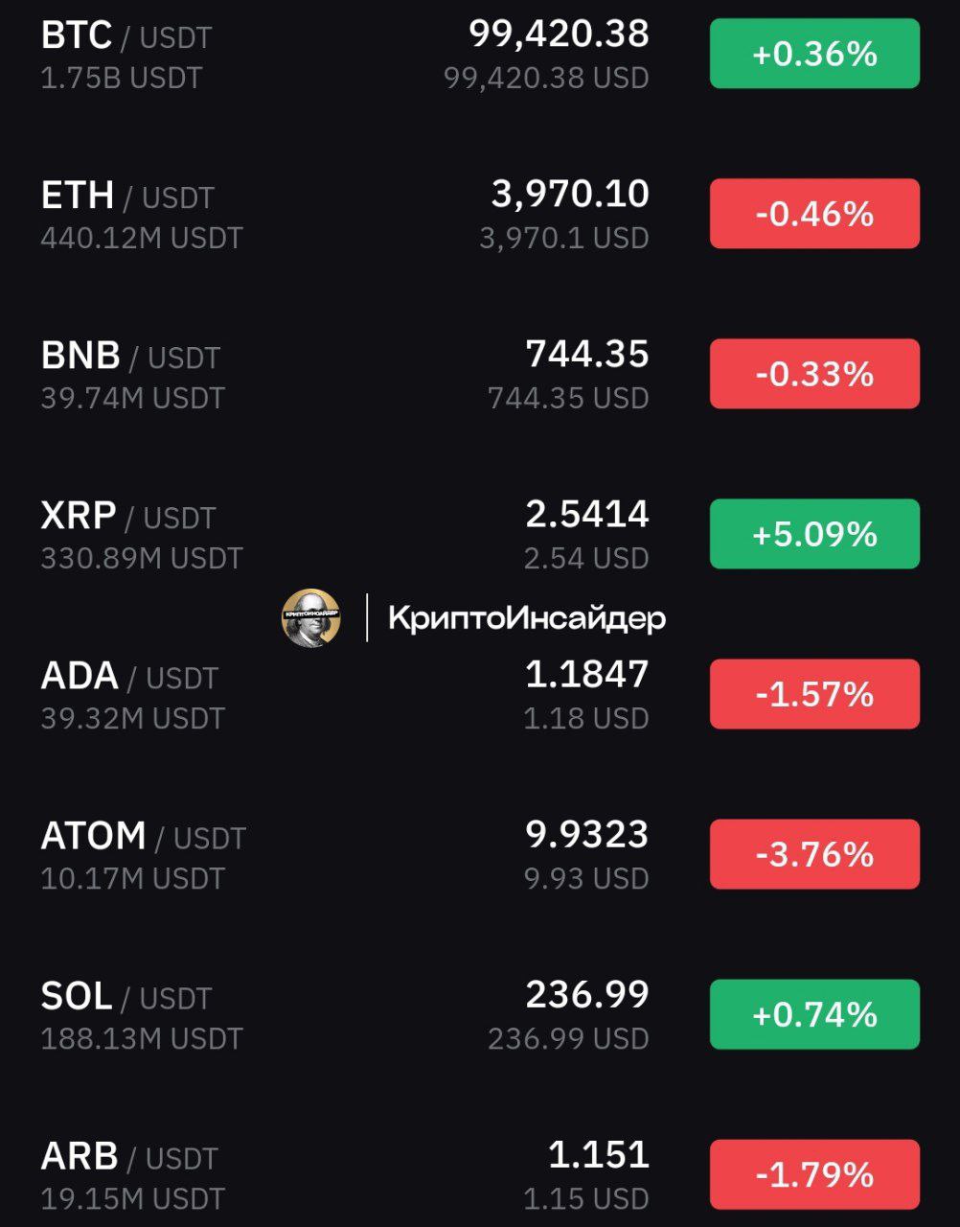
Task: Select the +5.09% XRP change badge
Action: tap(814, 534)
